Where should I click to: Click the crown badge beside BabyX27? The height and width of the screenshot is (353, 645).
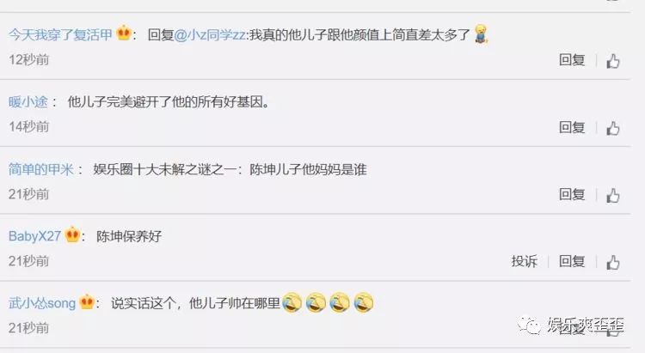pos(72,234)
